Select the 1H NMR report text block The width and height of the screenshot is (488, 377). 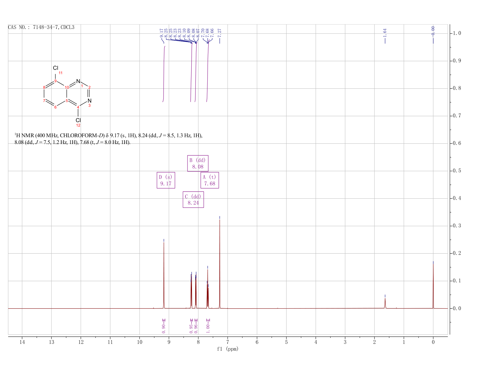coord(109,139)
